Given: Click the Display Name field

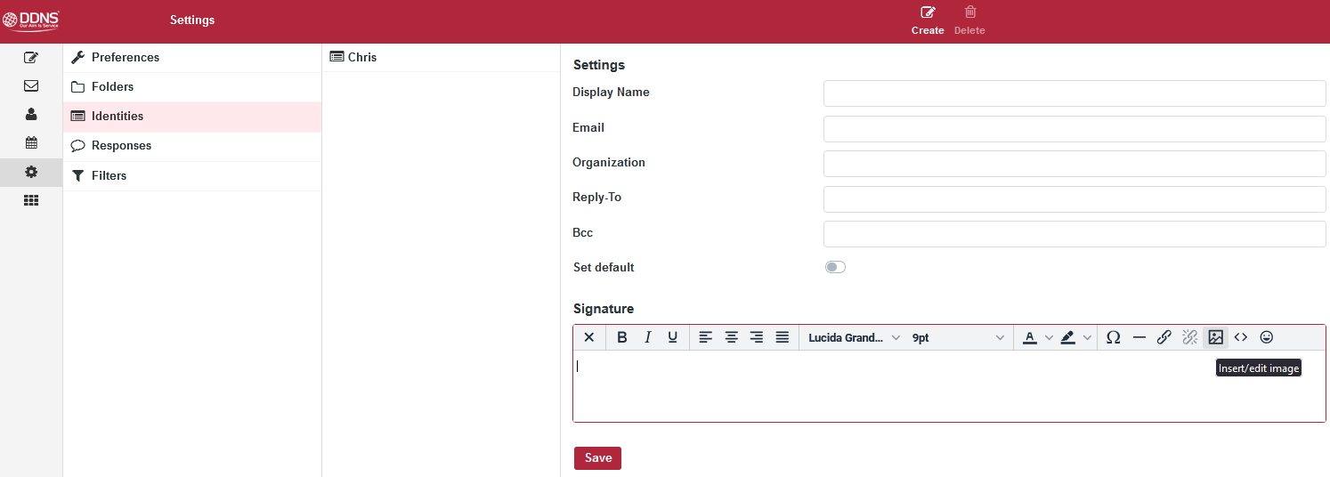Looking at the screenshot, I should 1075,93.
